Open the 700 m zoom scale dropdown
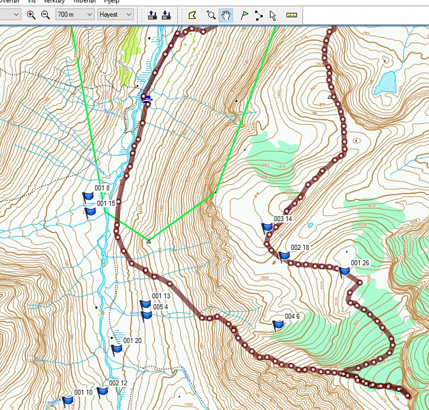Viewport: 429px width, 410px height. (75, 15)
